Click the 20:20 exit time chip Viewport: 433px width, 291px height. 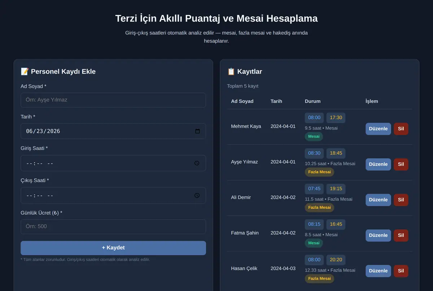click(x=336, y=260)
